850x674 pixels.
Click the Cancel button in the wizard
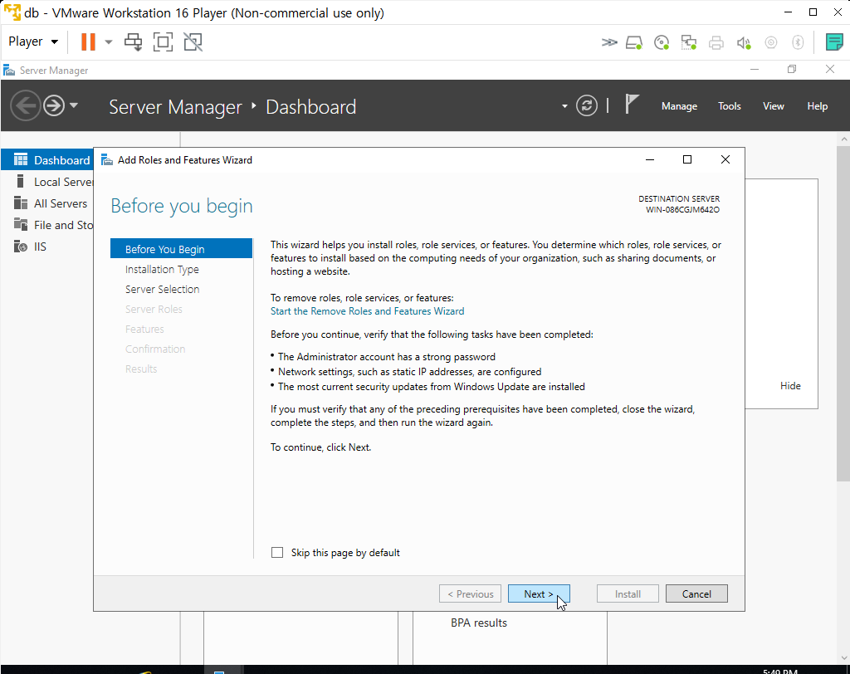(x=696, y=593)
